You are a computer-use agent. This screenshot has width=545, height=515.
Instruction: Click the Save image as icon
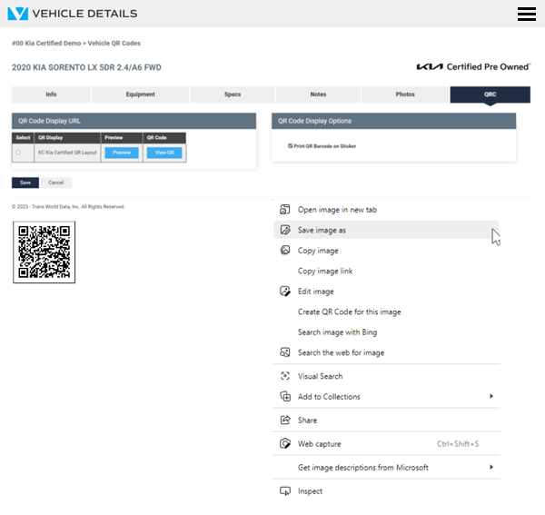click(x=285, y=230)
